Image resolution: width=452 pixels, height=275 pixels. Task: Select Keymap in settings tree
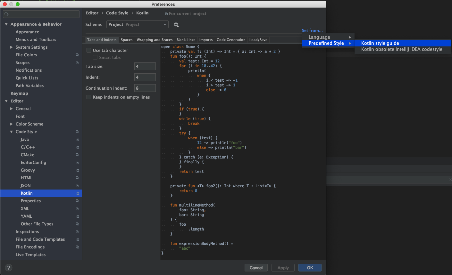pos(19,93)
